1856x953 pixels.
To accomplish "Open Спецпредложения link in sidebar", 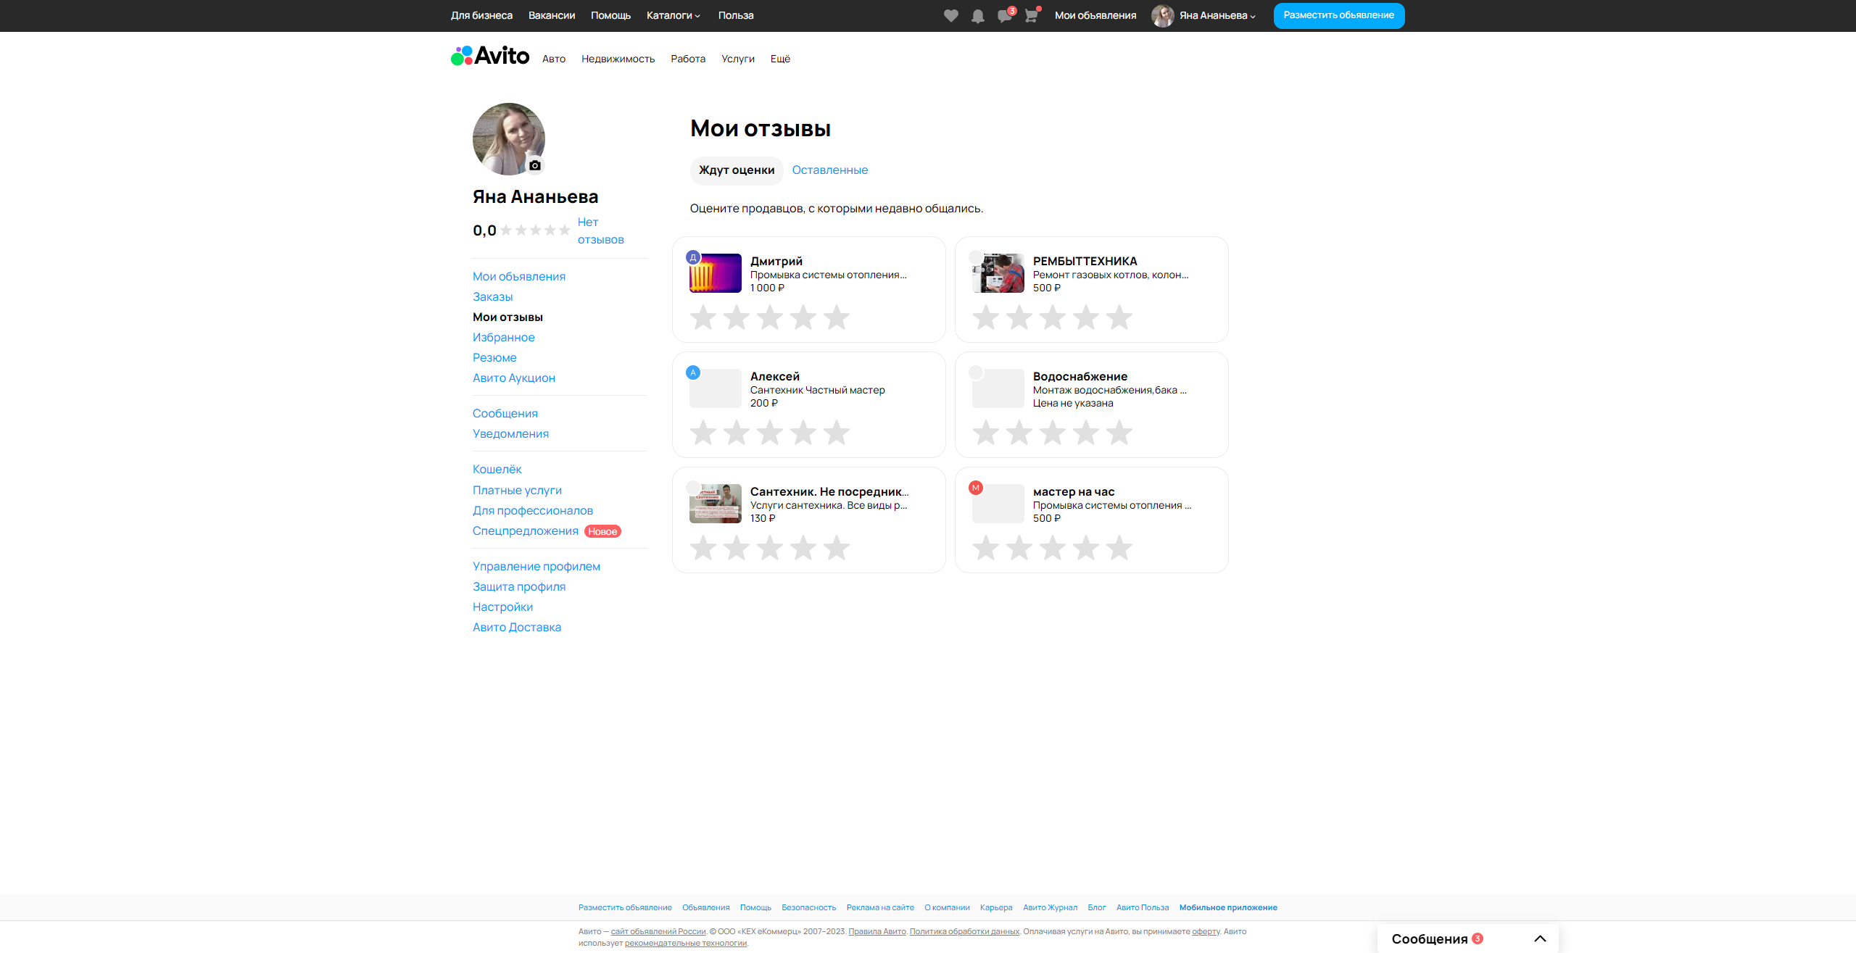I will [525, 530].
